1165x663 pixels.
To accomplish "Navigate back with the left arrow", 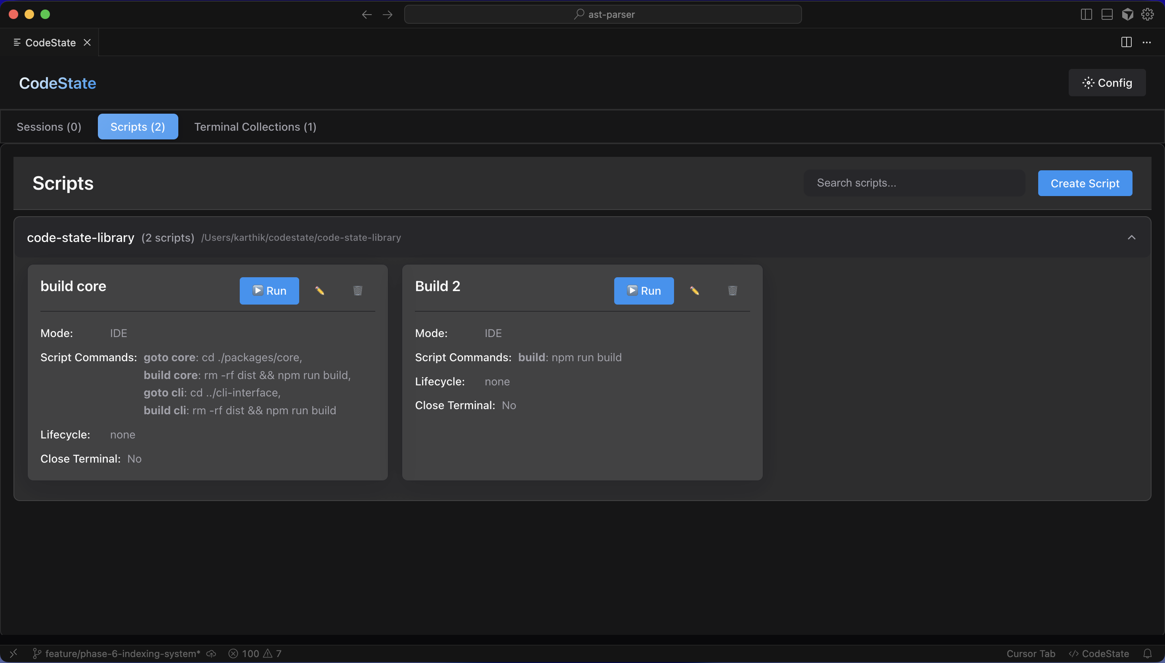I will [367, 15].
